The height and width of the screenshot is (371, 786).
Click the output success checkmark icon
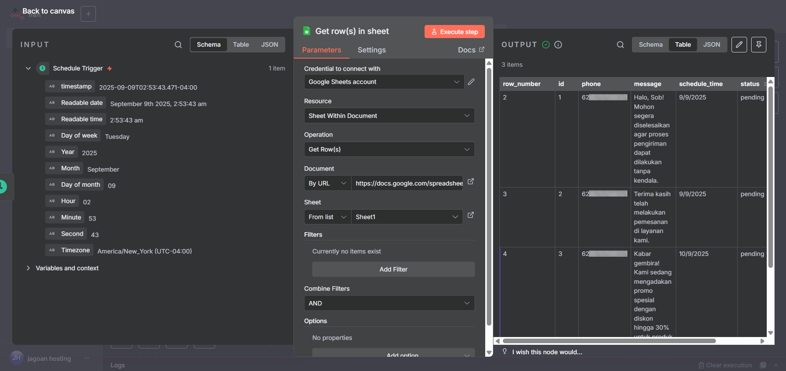click(x=546, y=45)
